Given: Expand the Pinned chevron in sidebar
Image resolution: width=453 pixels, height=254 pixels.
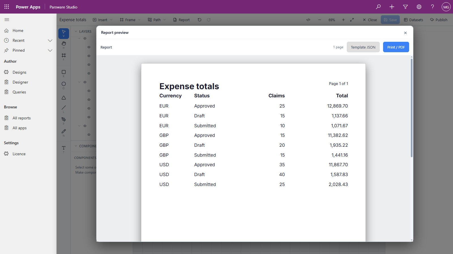Looking at the screenshot, I should pyautogui.click(x=50, y=50).
